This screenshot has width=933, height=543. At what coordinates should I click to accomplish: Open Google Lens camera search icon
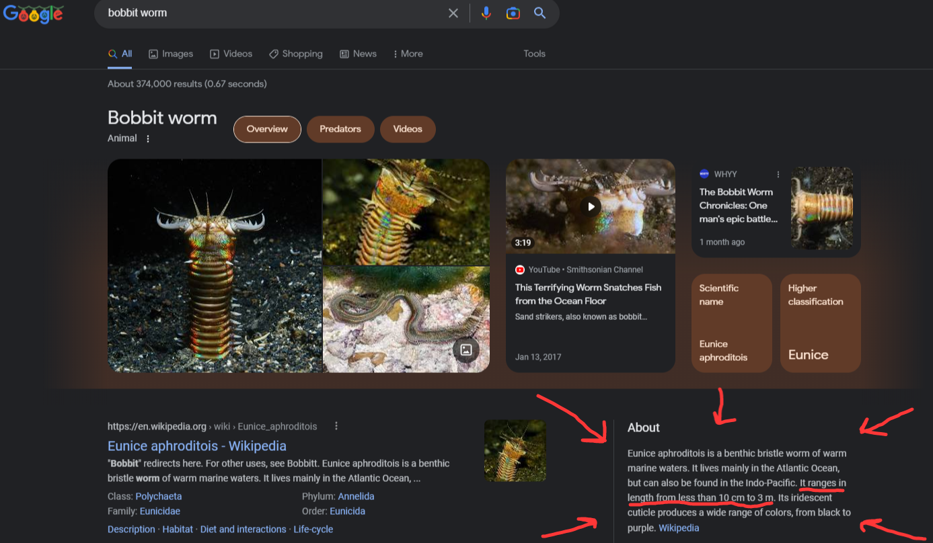[x=513, y=13]
